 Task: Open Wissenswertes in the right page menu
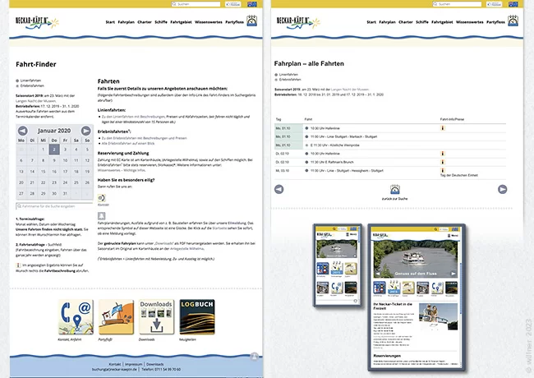click(470, 22)
